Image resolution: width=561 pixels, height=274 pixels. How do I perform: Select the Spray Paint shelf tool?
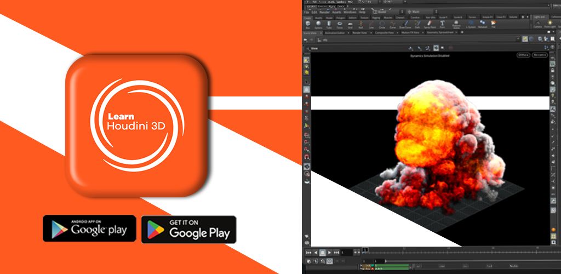[x=430, y=25]
